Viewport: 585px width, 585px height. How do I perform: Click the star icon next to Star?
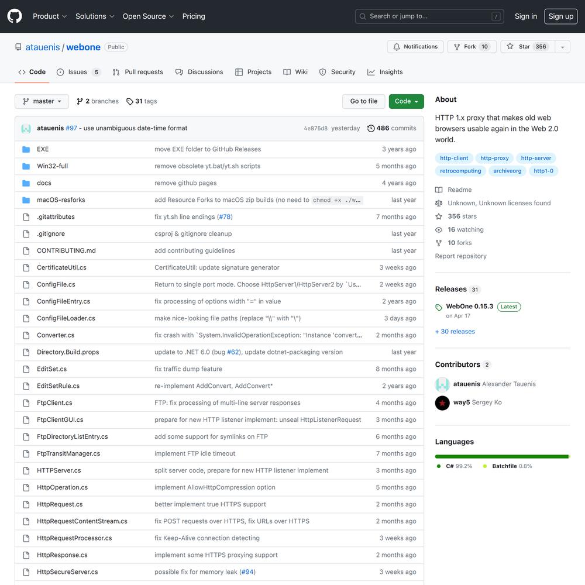[510, 46]
